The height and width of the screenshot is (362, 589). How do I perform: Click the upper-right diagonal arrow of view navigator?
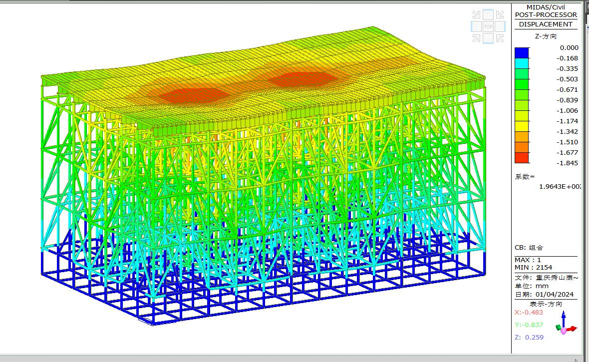[x=500, y=15]
